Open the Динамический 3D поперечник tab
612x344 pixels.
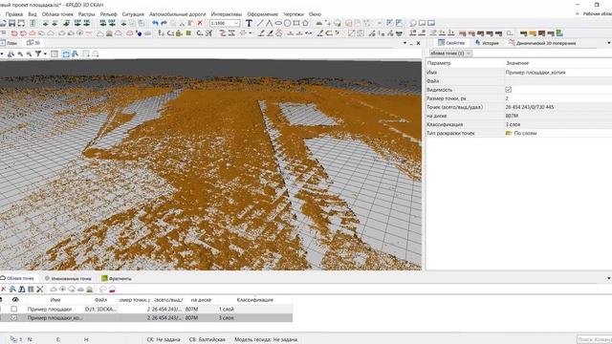coord(542,43)
